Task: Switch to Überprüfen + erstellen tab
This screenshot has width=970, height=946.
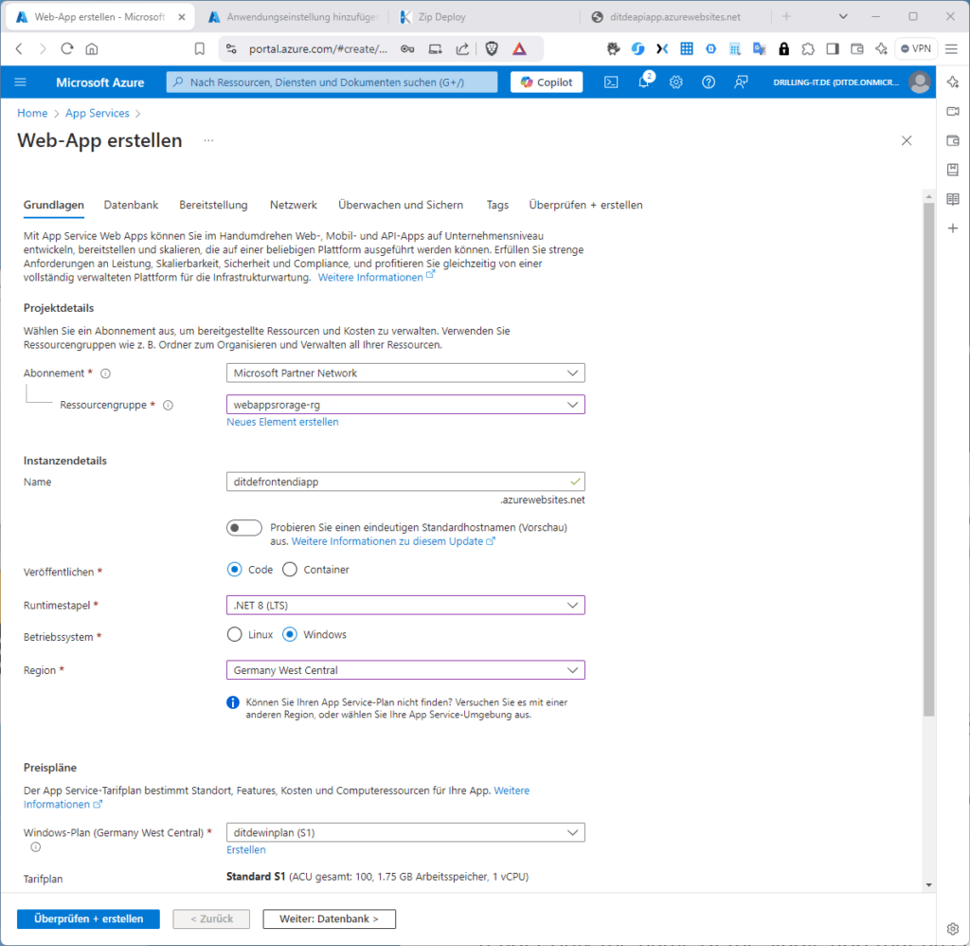Action: click(585, 205)
